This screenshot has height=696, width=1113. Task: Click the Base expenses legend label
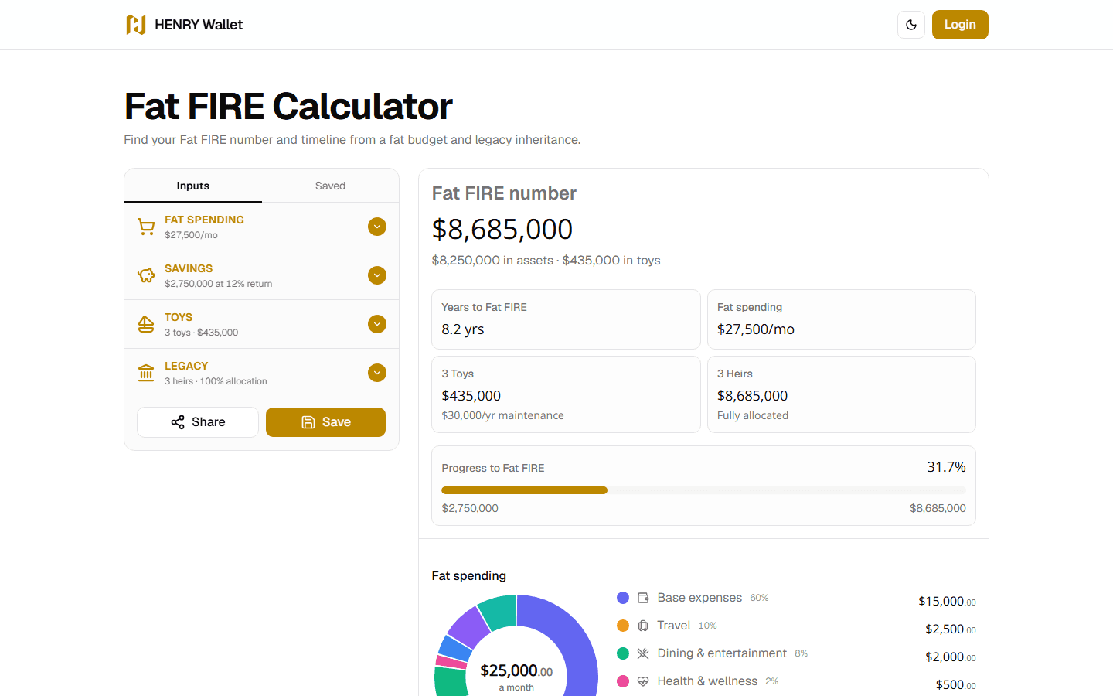click(x=699, y=598)
